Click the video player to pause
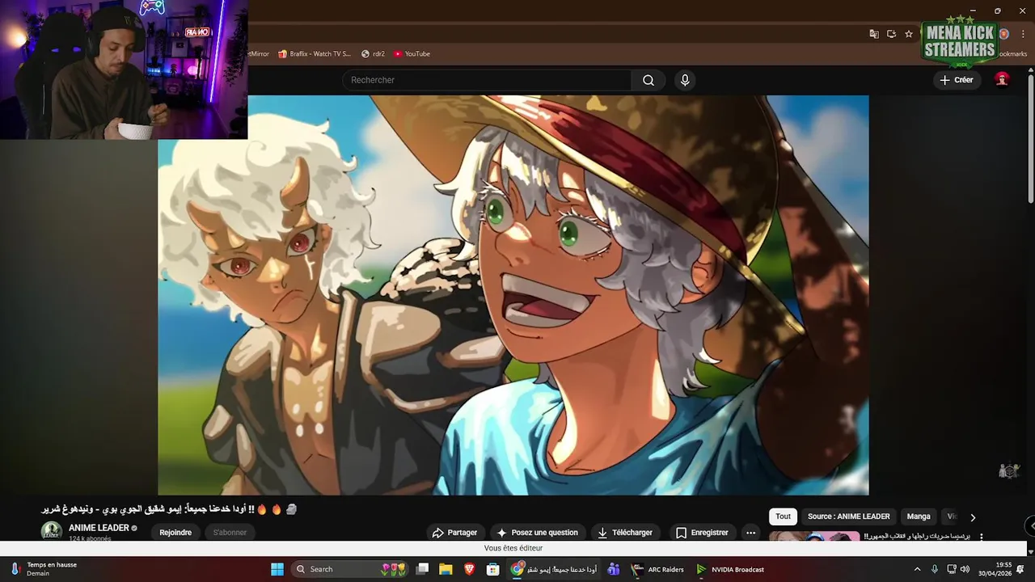Image resolution: width=1035 pixels, height=582 pixels. (x=513, y=295)
